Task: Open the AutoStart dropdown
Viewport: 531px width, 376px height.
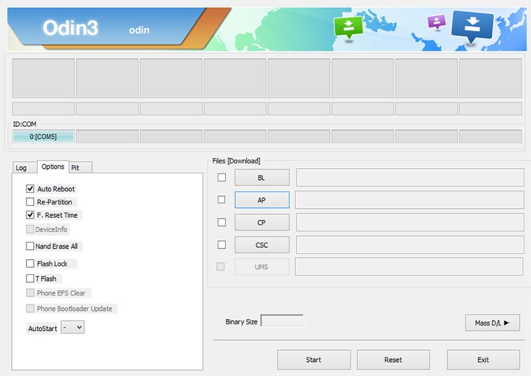Action: [73, 328]
